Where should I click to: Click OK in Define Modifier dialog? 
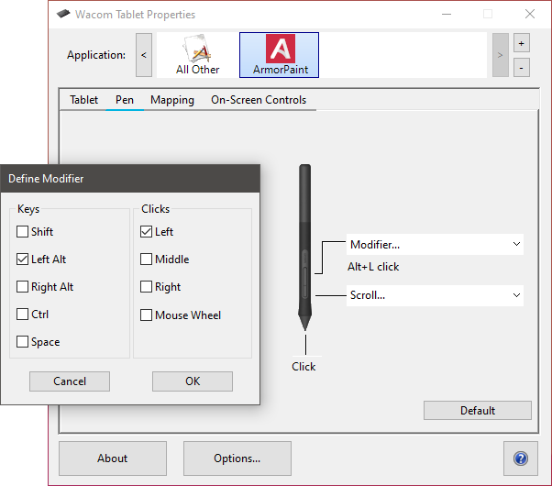click(193, 381)
